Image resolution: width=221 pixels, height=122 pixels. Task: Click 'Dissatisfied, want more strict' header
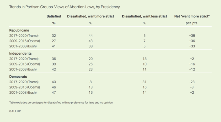pyautogui.click(x=90, y=16)
